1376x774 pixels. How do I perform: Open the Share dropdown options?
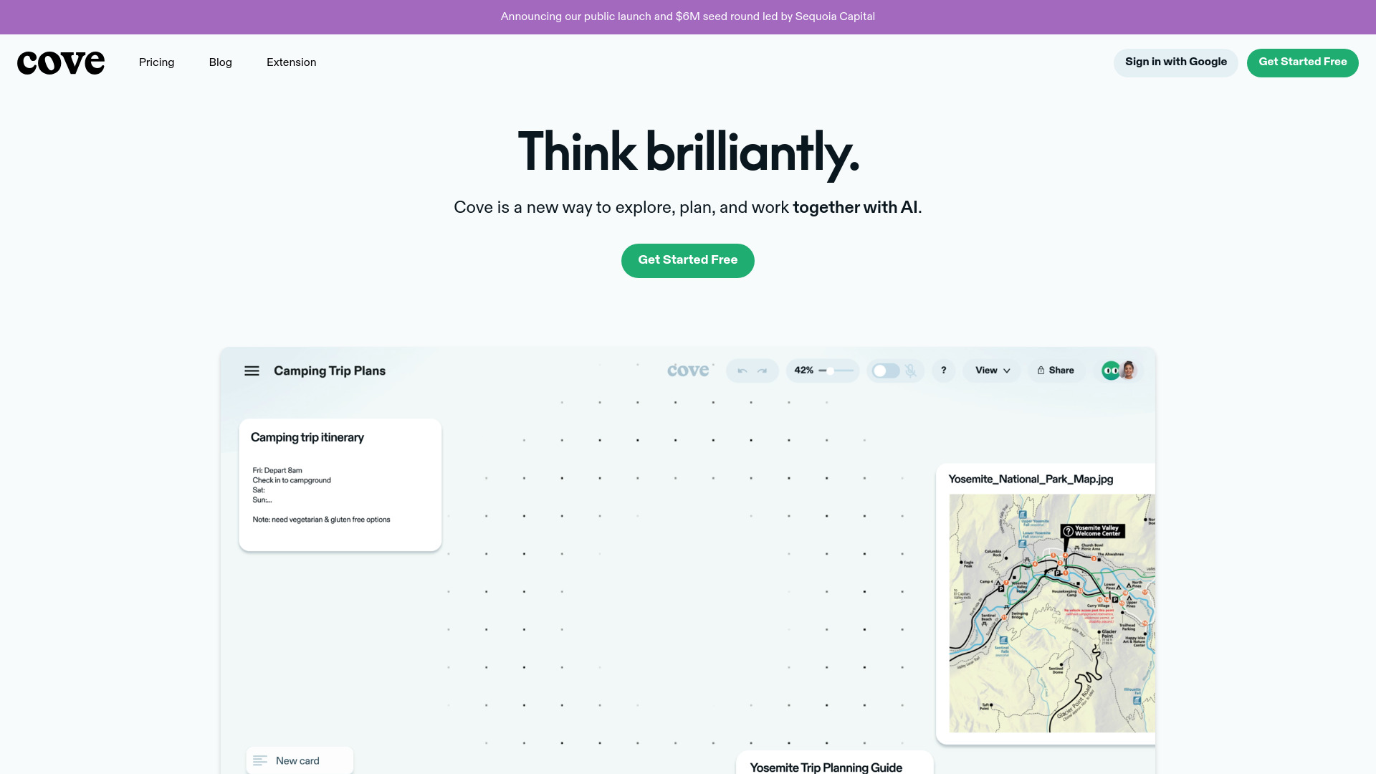[x=1056, y=370]
